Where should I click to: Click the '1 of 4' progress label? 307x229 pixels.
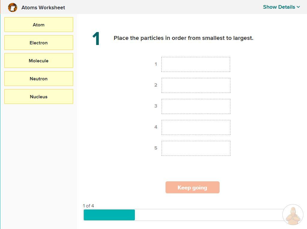pos(88,206)
